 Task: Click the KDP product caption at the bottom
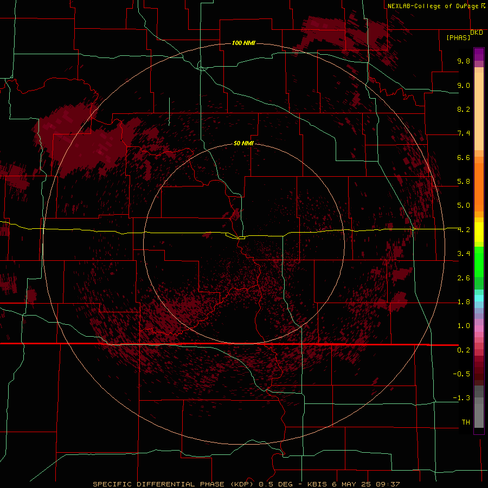tap(246, 484)
